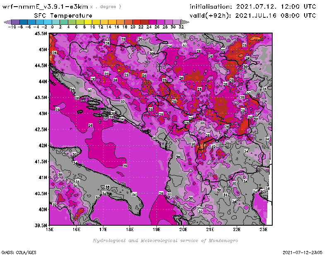This screenshot has width=331, height=255.
Task: Pick the legend swatch between 4 and 6
Action: [72, 22]
